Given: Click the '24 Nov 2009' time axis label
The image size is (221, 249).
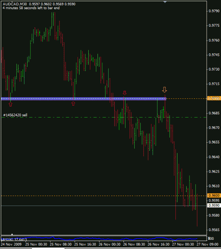Looking at the screenshot, I should (11, 244).
